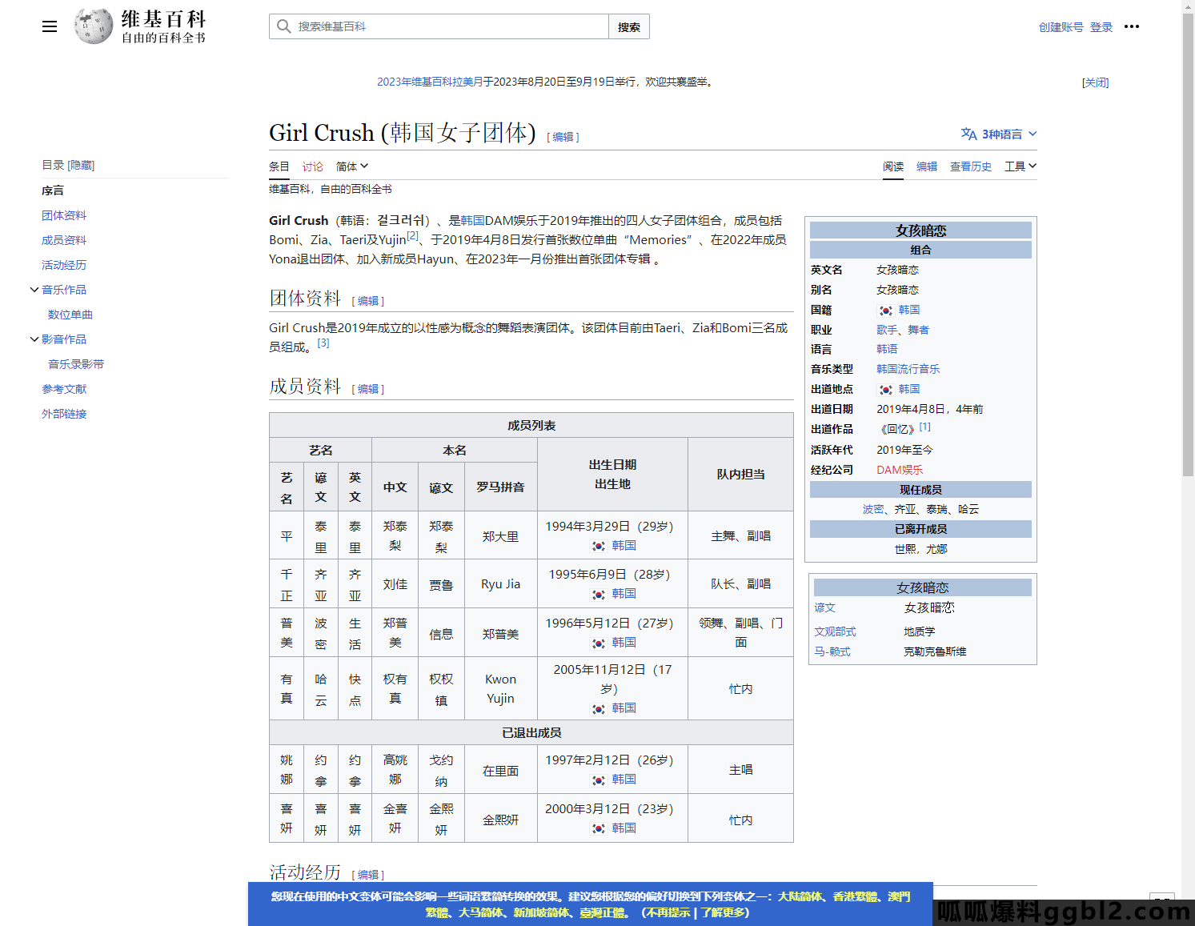Collapse the 音乐作品 contents section
Viewport: 1195px width, 926px height.
[x=34, y=290]
